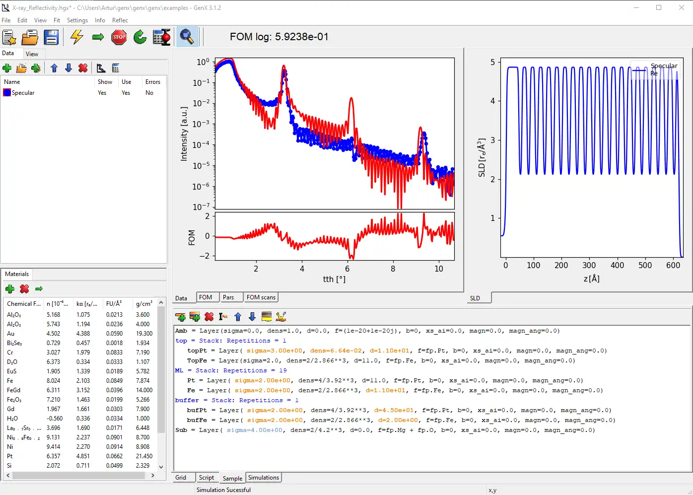
Task: Click the lightning bolt Simulate icon
Action: tap(76, 37)
